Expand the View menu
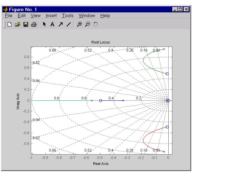This screenshot has height=174, width=251. pyautogui.click(x=35, y=16)
